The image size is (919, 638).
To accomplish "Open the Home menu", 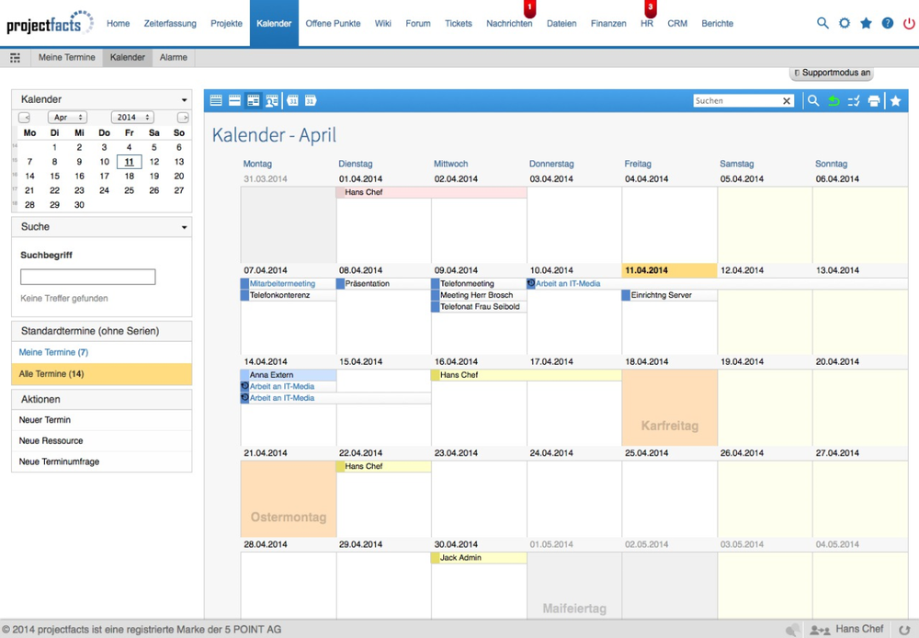I will pyautogui.click(x=119, y=24).
